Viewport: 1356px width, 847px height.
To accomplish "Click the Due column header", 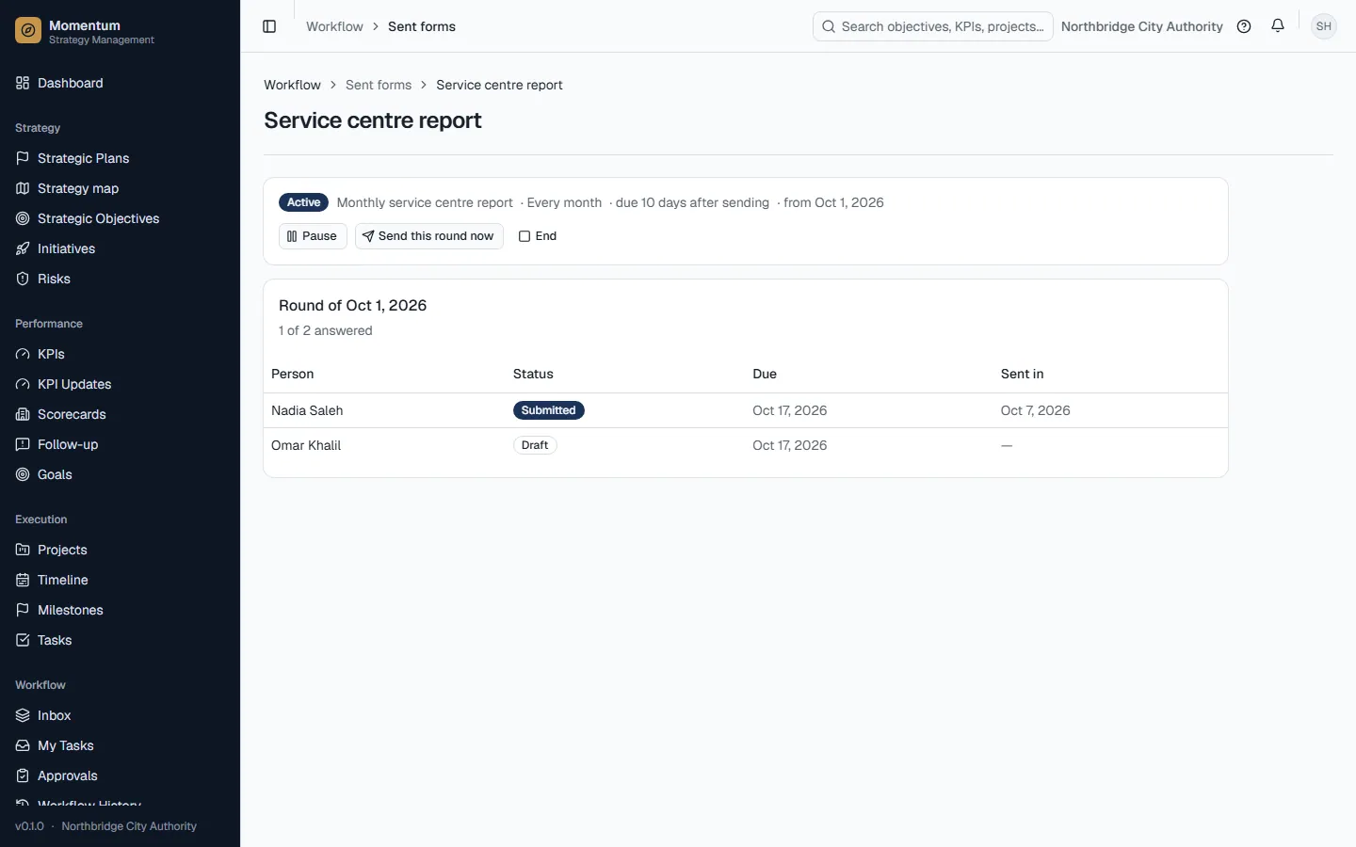I will point(765,374).
